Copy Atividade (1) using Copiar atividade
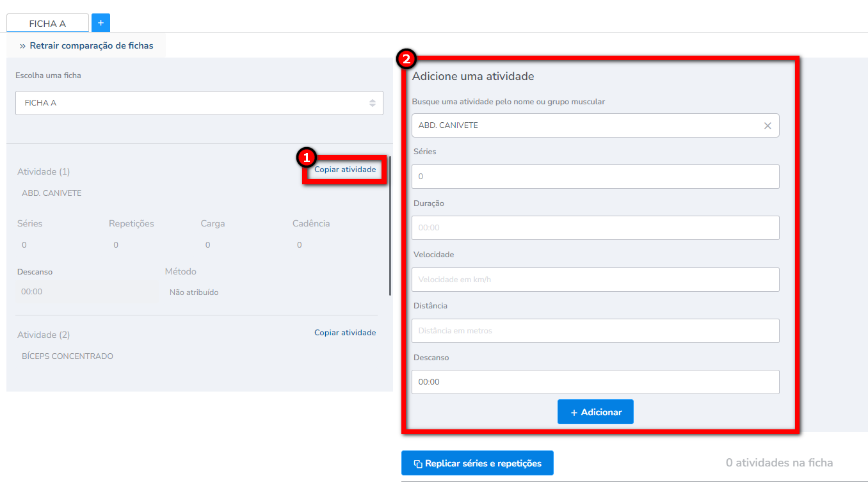Screen dimensions: 868x501 click(x=345, y=170)
